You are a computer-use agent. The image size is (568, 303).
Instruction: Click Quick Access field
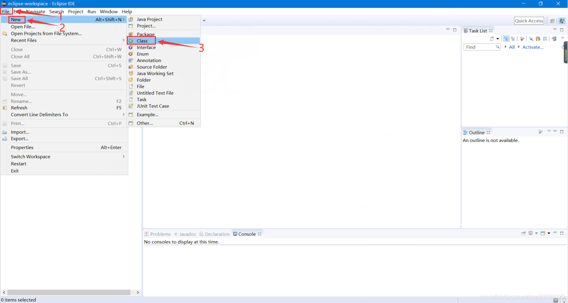click(x=529, y=21)
